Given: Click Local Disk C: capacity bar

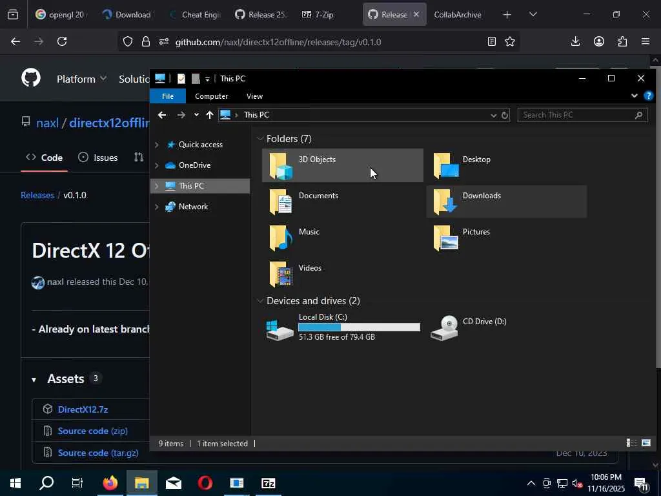Looking at the screenshot, I should (359, 327).
